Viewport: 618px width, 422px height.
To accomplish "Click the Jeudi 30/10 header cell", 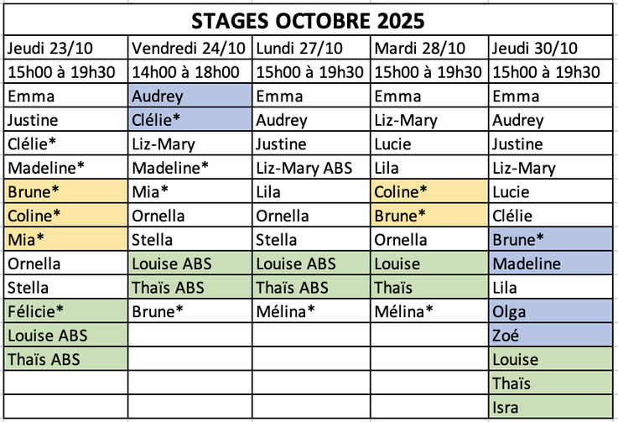I will click(551, 47).
